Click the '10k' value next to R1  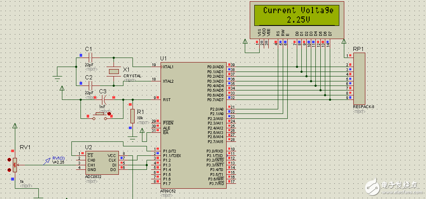pyautogui.click(x=140, y=118)
